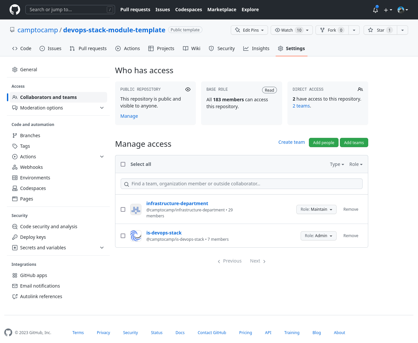The width and height of the screenshot is (418, 343).
Task: Remove the is-devops-stack team
Action: coord(351,236)
